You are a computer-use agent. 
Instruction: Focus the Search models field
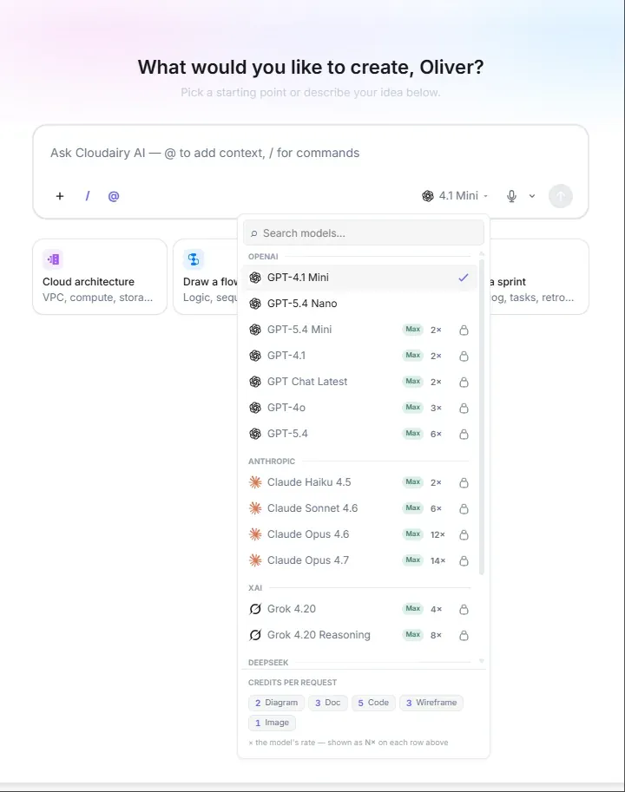[x=363, y=232]
